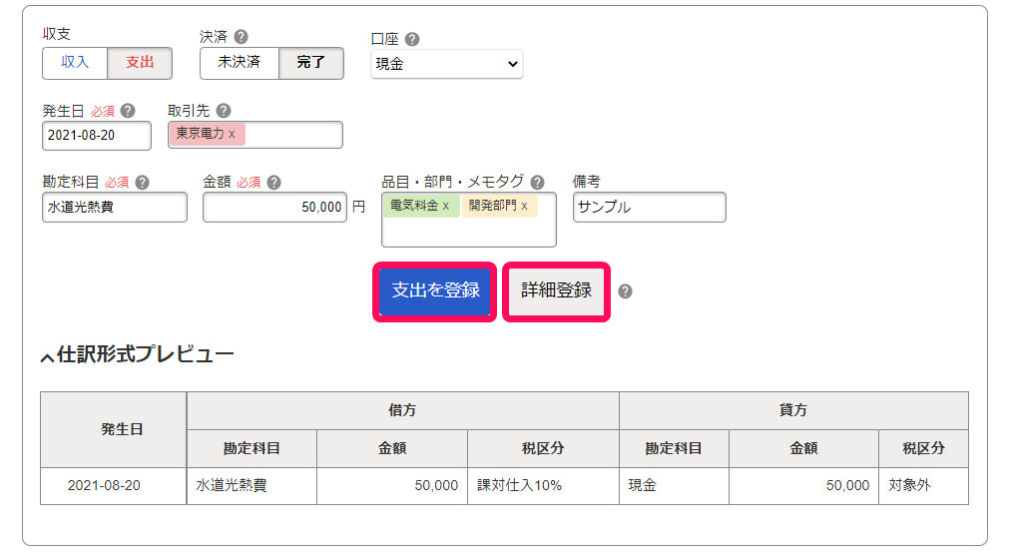Image resolution: width=1009 pixels, height=555 pixels.
Task: Focus the 勘定科目 account field
Action: (115, 207)
